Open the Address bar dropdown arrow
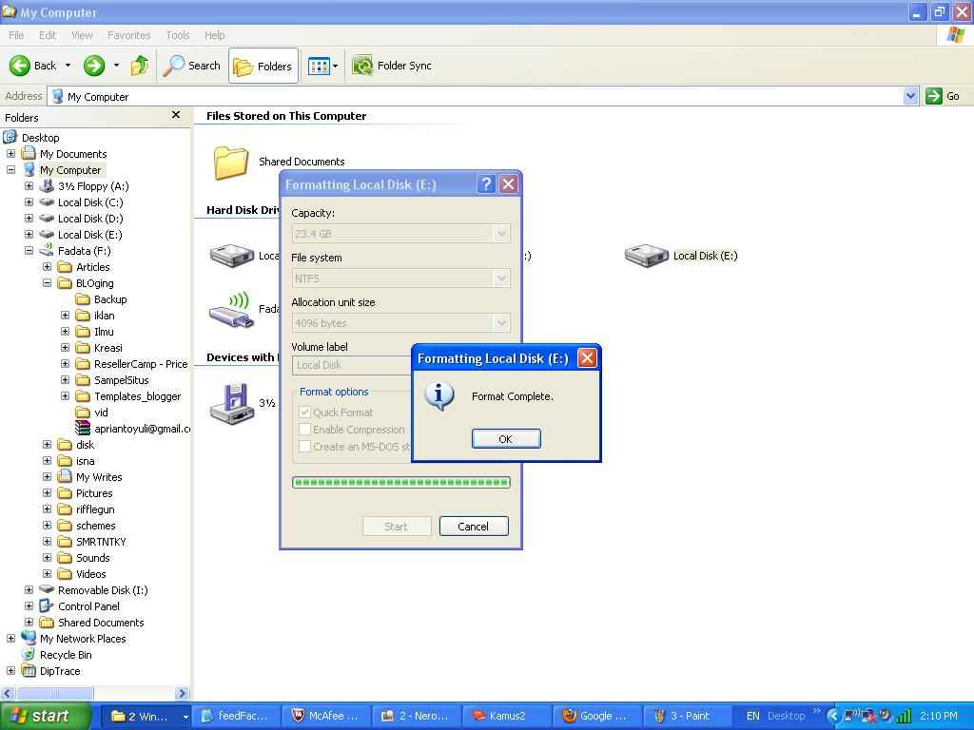This screenshot has height=730, width=974. coord(910,96)
